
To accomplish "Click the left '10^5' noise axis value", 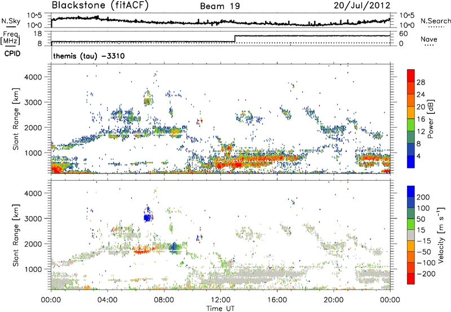I will click(34, 16).
